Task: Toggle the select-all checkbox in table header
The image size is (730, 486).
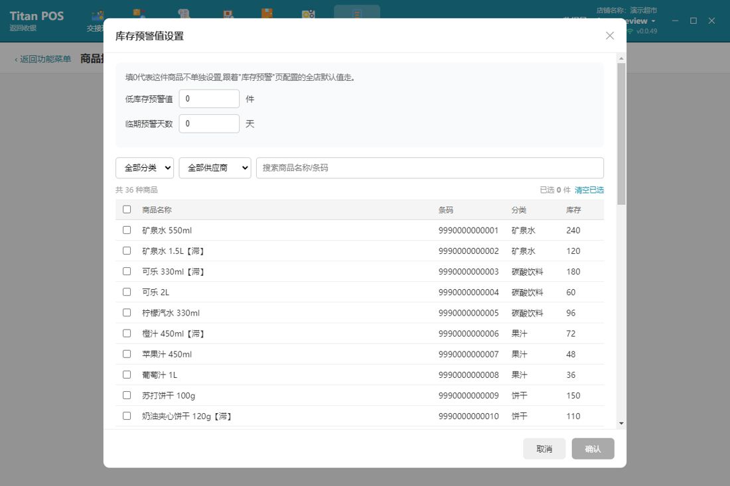Action: (127, 210)
